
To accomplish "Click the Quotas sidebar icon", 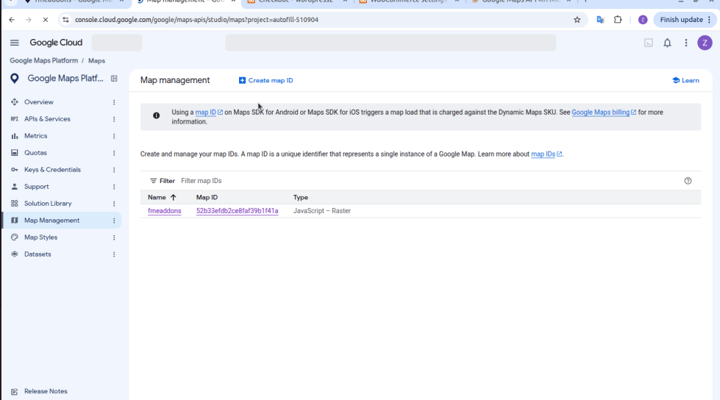I will click(15, 153).
